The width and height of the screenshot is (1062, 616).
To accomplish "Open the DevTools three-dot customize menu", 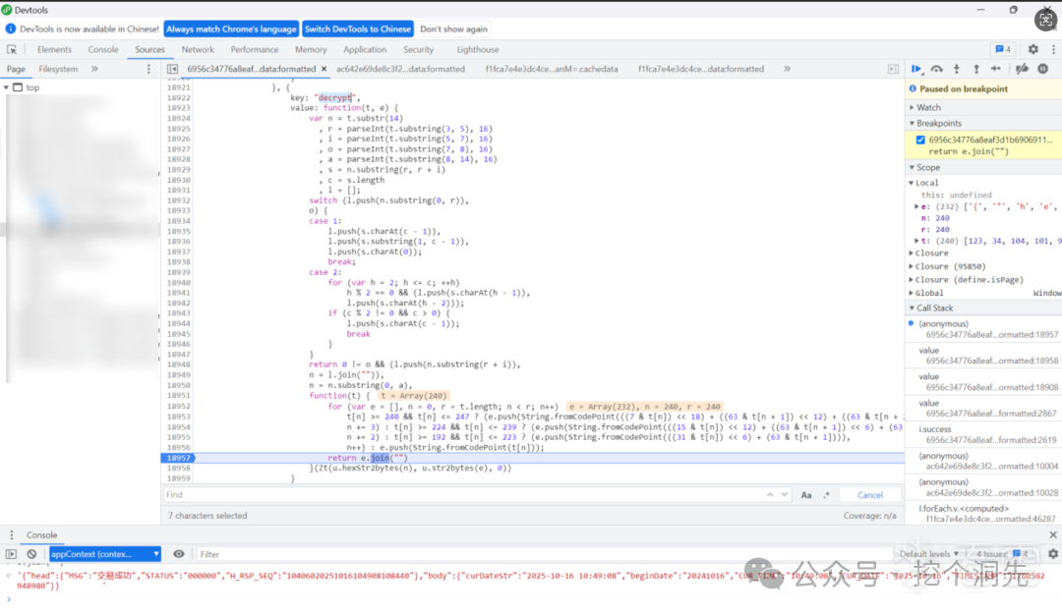I will click(1053, 49).
